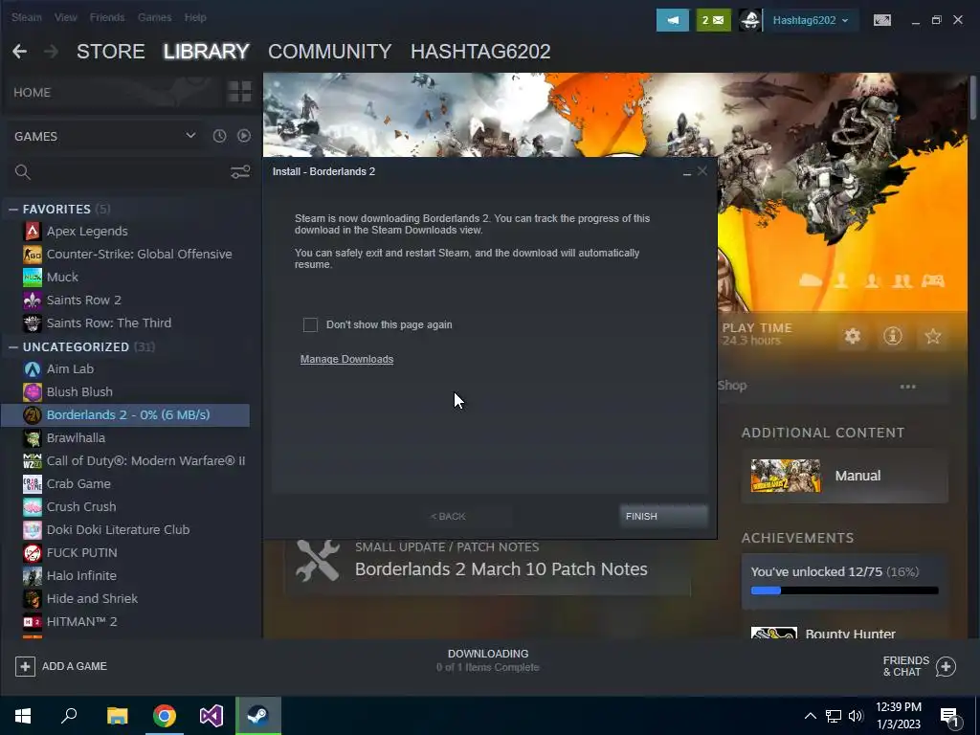980x735 pixels.
Task: Open the Help menu
Action: coord(195,17)
